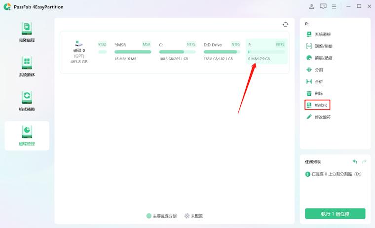This screenshot has height=228, width=375.
Task: Click the 主要磁碟分割 legend entry
Action: point(161,216)
